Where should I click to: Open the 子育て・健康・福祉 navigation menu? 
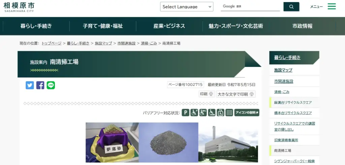103,26
